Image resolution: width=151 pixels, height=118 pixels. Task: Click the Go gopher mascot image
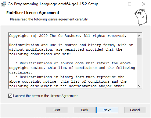click(141, 17)
